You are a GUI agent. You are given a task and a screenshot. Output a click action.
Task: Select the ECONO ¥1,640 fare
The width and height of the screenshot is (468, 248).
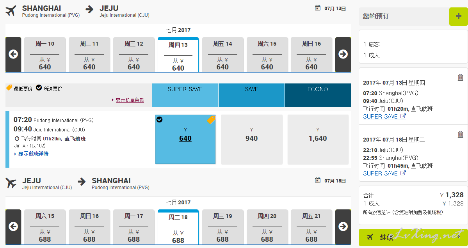318,139
